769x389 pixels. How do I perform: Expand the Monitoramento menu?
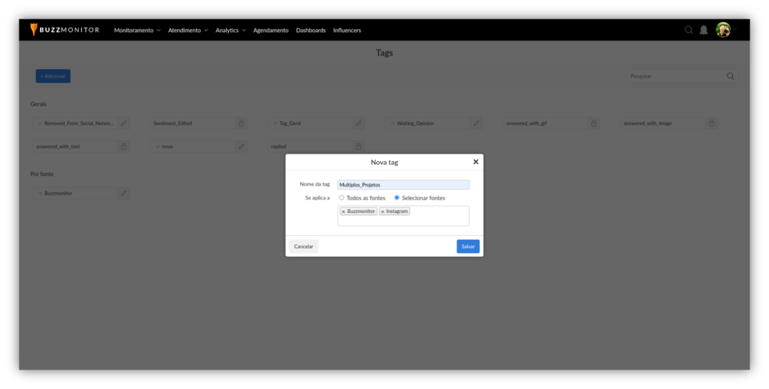click(x=137, y=30)
